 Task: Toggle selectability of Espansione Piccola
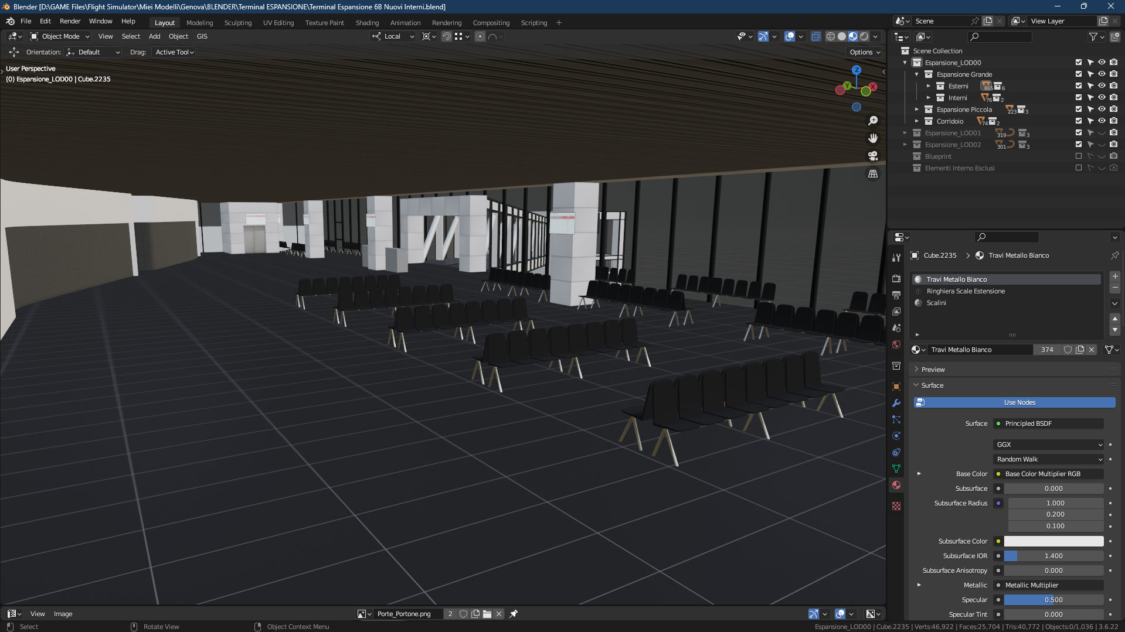pyautogui.click(x=1090, y=109)
